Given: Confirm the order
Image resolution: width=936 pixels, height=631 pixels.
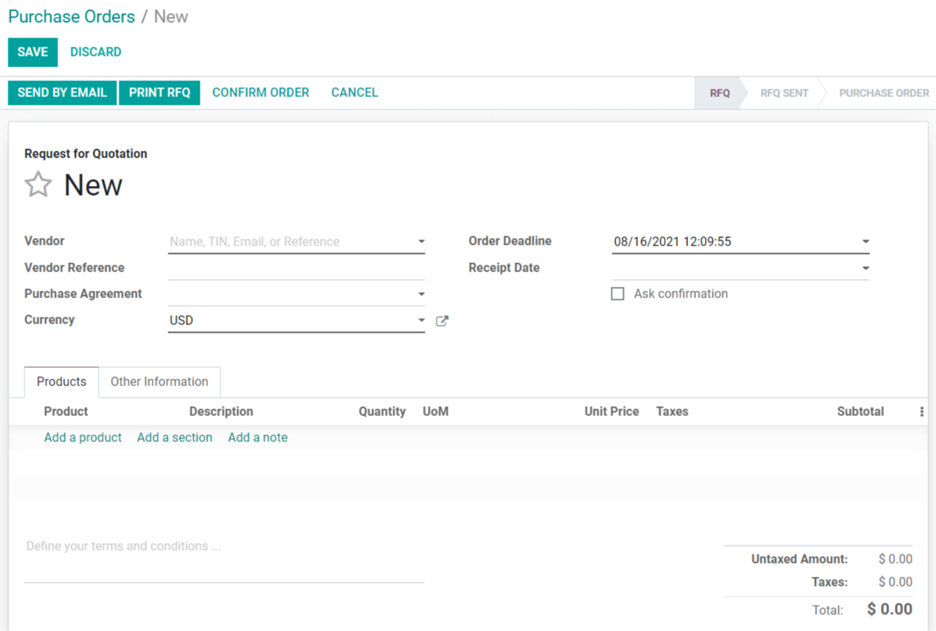Looking at the screenshot, I should click(260, 93).
